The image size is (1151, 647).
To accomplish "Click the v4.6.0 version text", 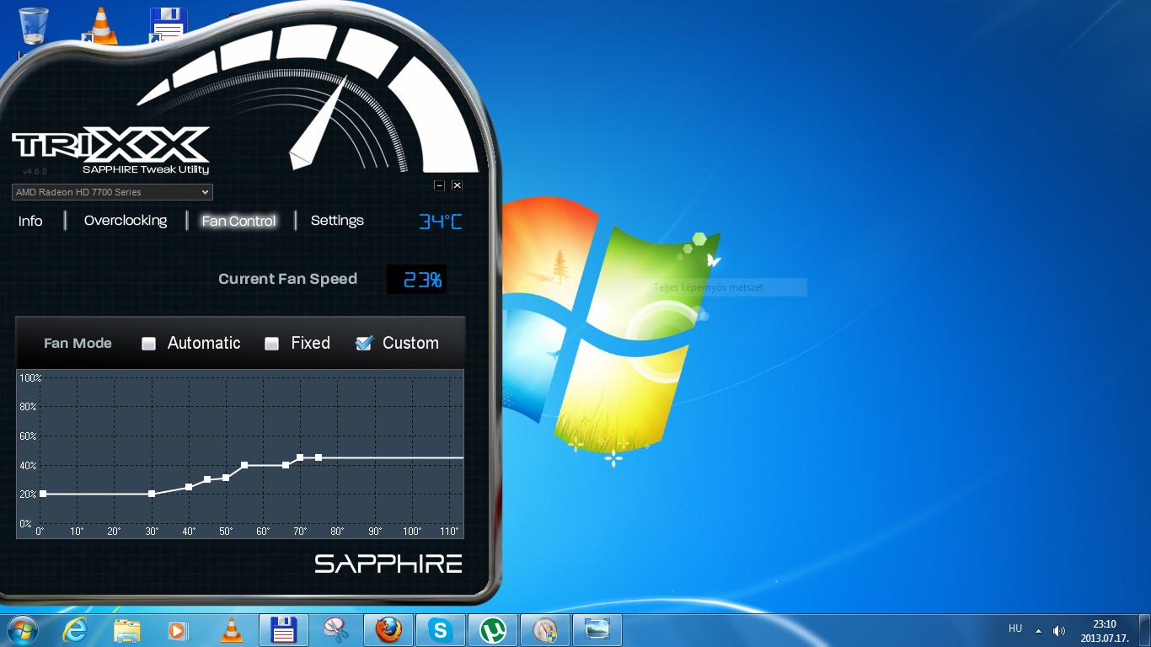I will [35, 172].
